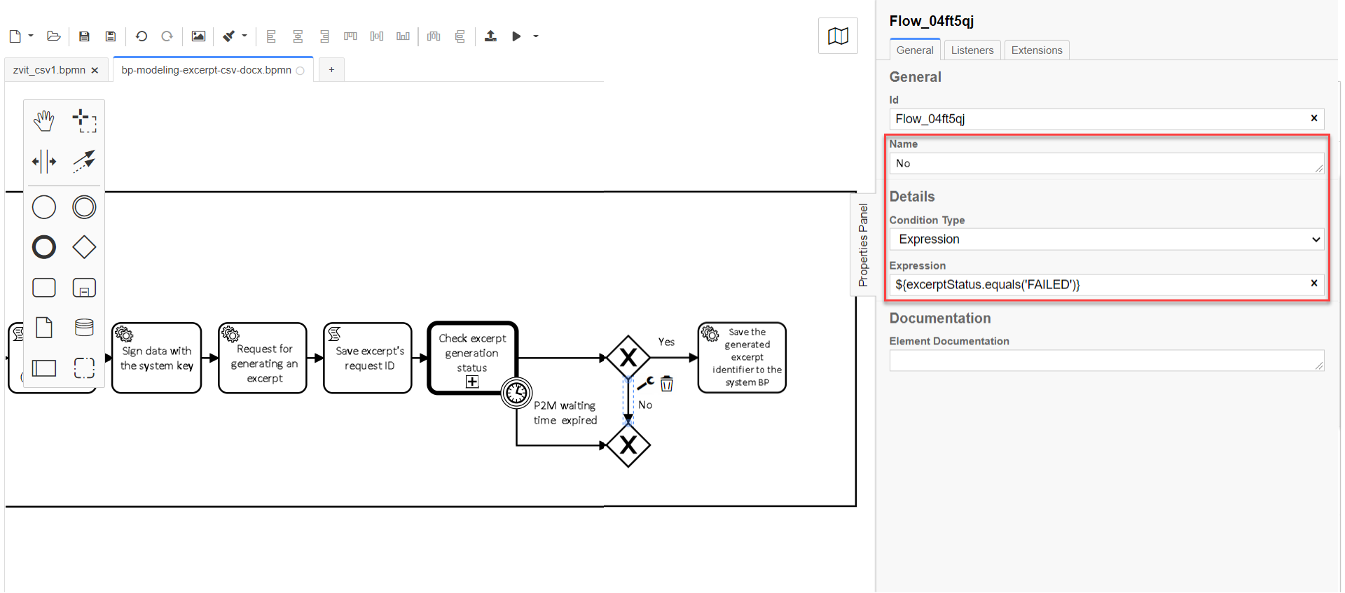Close the zvit_csv1.bpmn tab
This screenshot has width=1345, height=593.
pyautogui.click(x=95, y=71)
